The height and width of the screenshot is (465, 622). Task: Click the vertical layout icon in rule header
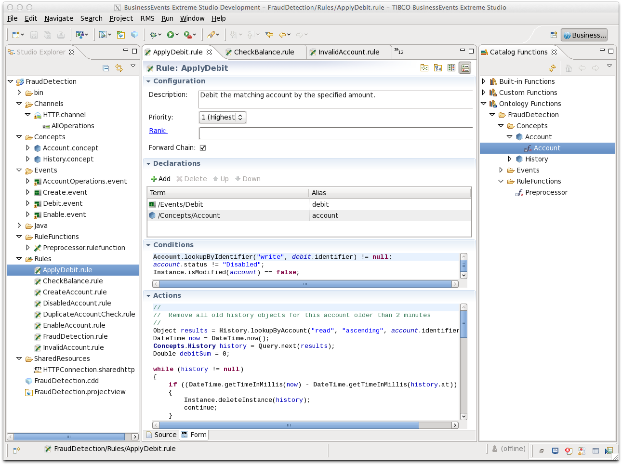coord(451,68)
